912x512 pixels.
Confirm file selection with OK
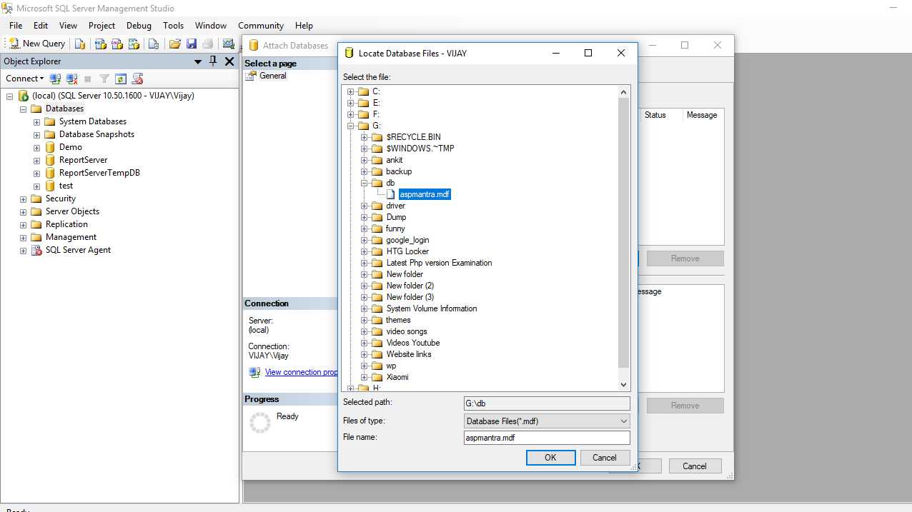pos(550,457)
